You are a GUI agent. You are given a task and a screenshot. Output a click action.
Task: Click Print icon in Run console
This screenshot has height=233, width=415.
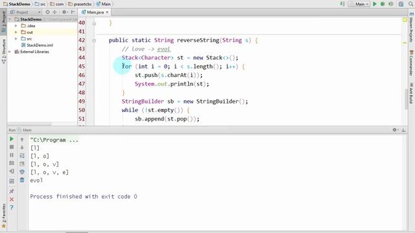[22, 172]
